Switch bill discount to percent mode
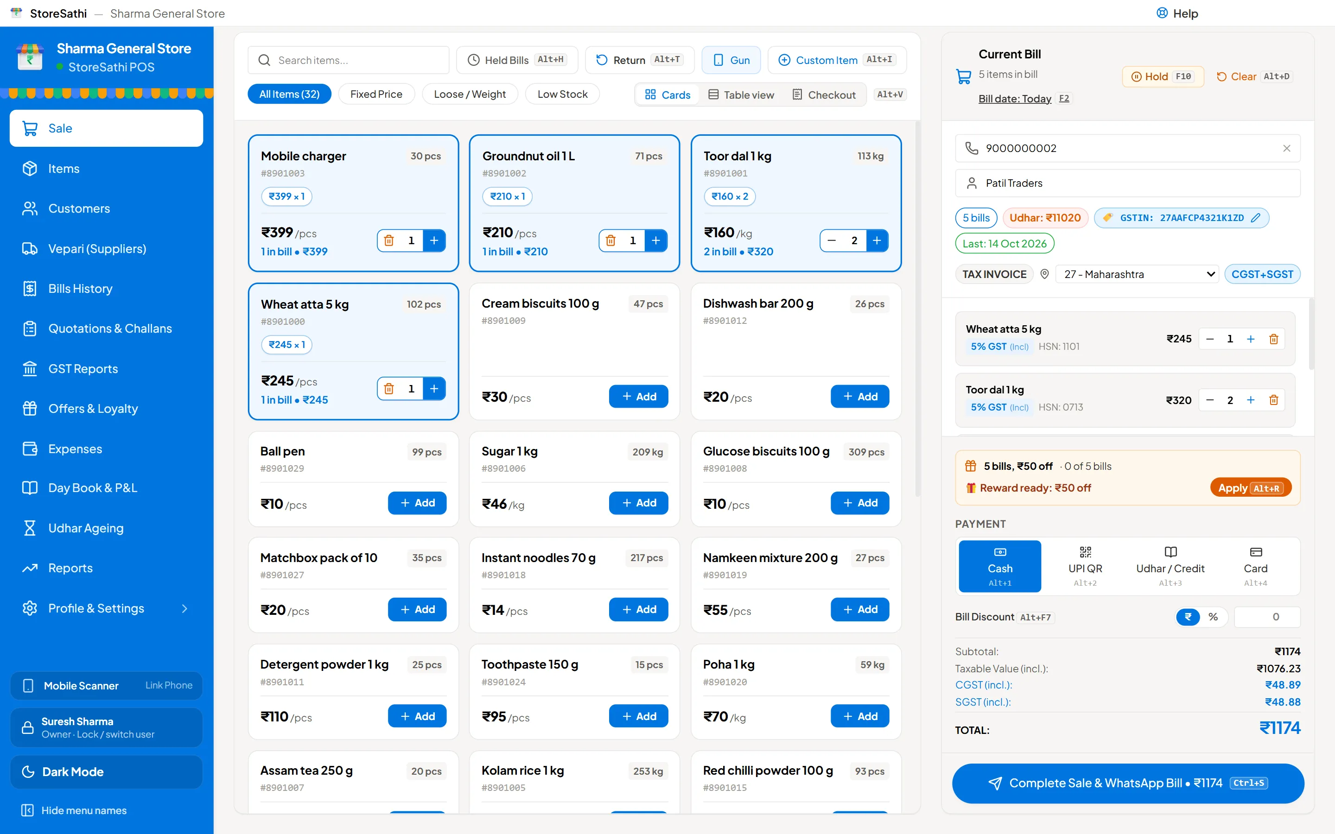The width and height of the screenshot is (1335, 834). (1213, 617)
